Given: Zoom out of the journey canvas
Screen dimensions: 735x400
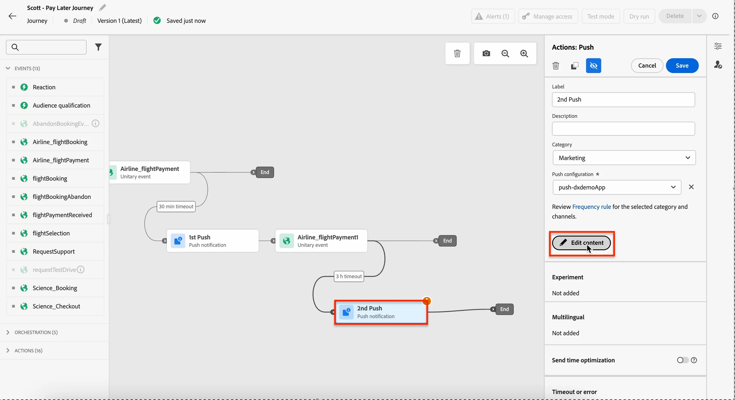Looking at the screenshot, I should (505, 53).
